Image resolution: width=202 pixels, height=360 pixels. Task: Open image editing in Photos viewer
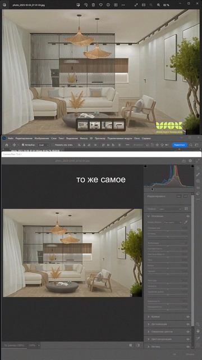79,5
